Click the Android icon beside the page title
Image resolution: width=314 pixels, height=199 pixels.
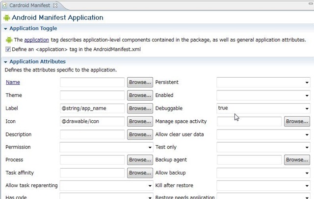[x=6, y=18]
